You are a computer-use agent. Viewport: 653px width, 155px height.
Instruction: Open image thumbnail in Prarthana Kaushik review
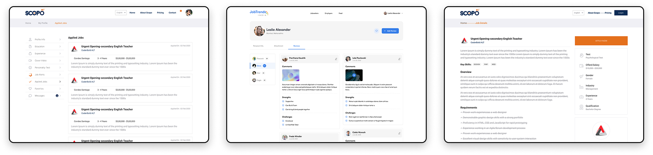click(291, 75)
